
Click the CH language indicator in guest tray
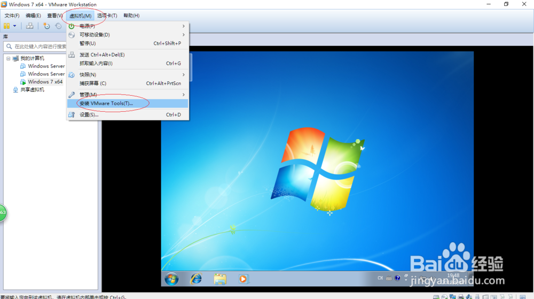coord(380,278)
